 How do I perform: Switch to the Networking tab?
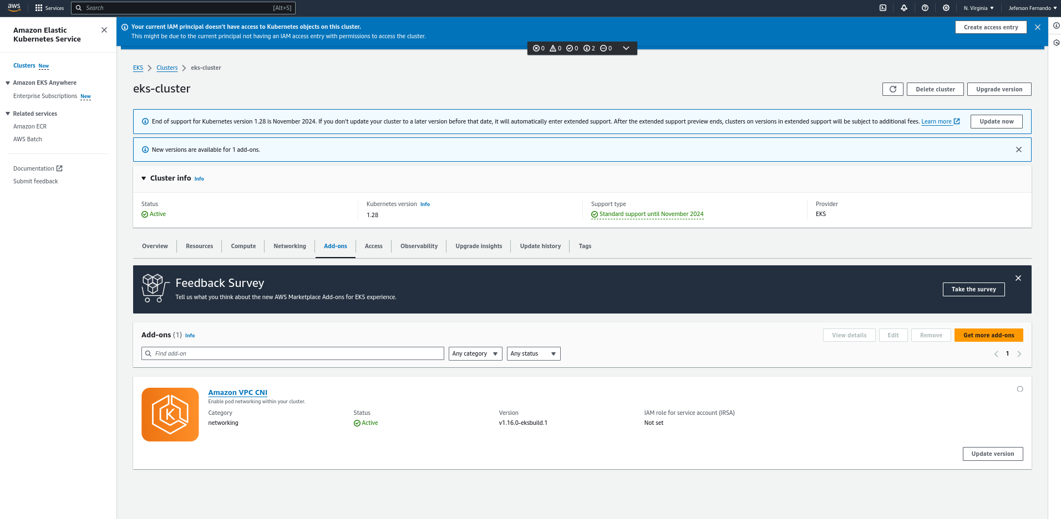(x=290, y=246)
